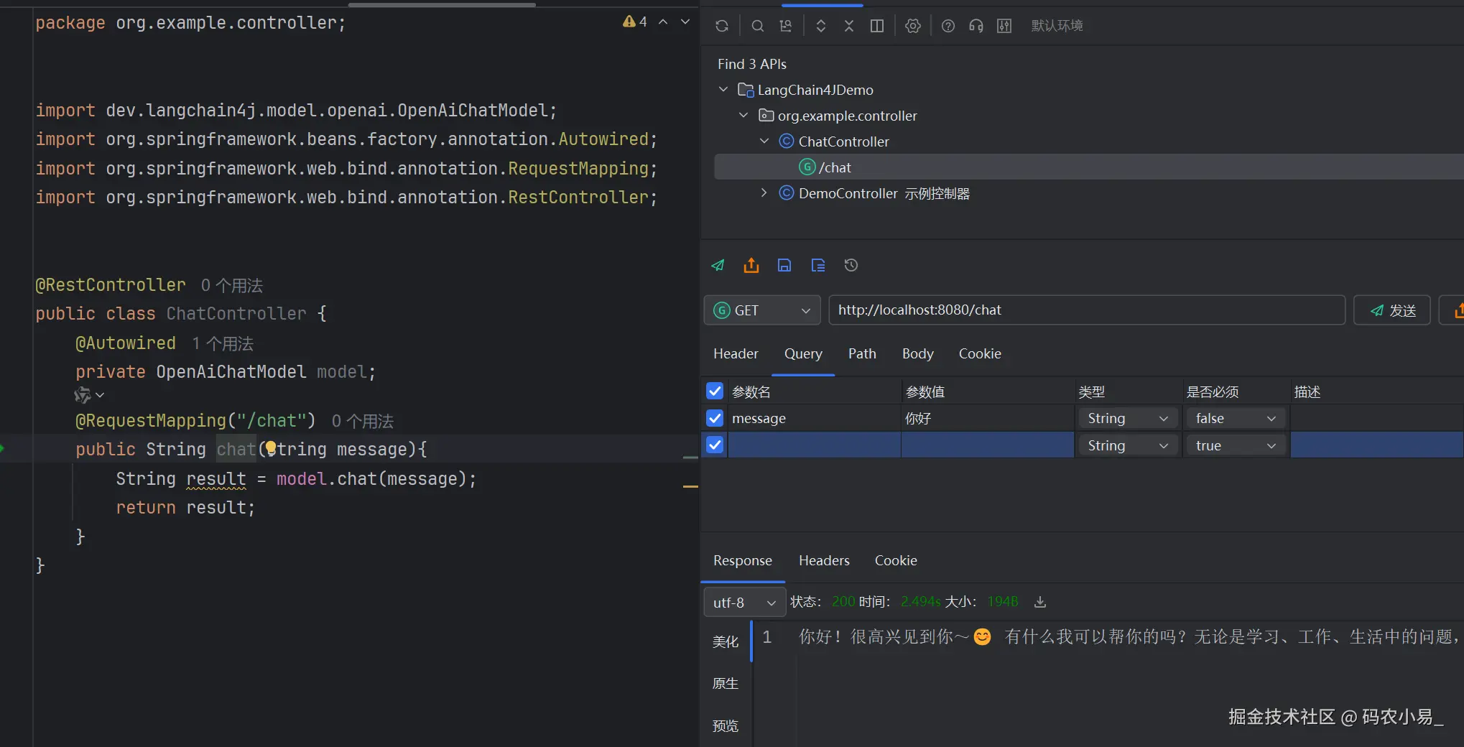
Task: Open the GET method dropdown
Action: pos(761,310)
